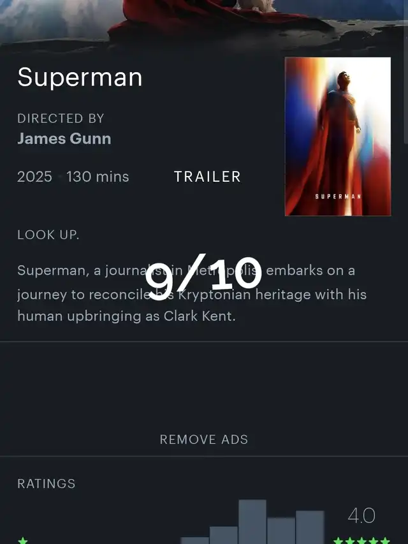Click the second-from-right histogram bar

coord(281,531)
